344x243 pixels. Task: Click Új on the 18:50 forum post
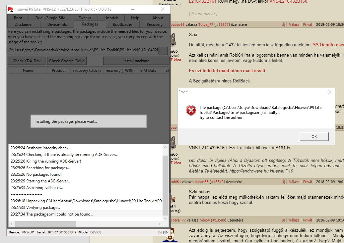(283, 24)
